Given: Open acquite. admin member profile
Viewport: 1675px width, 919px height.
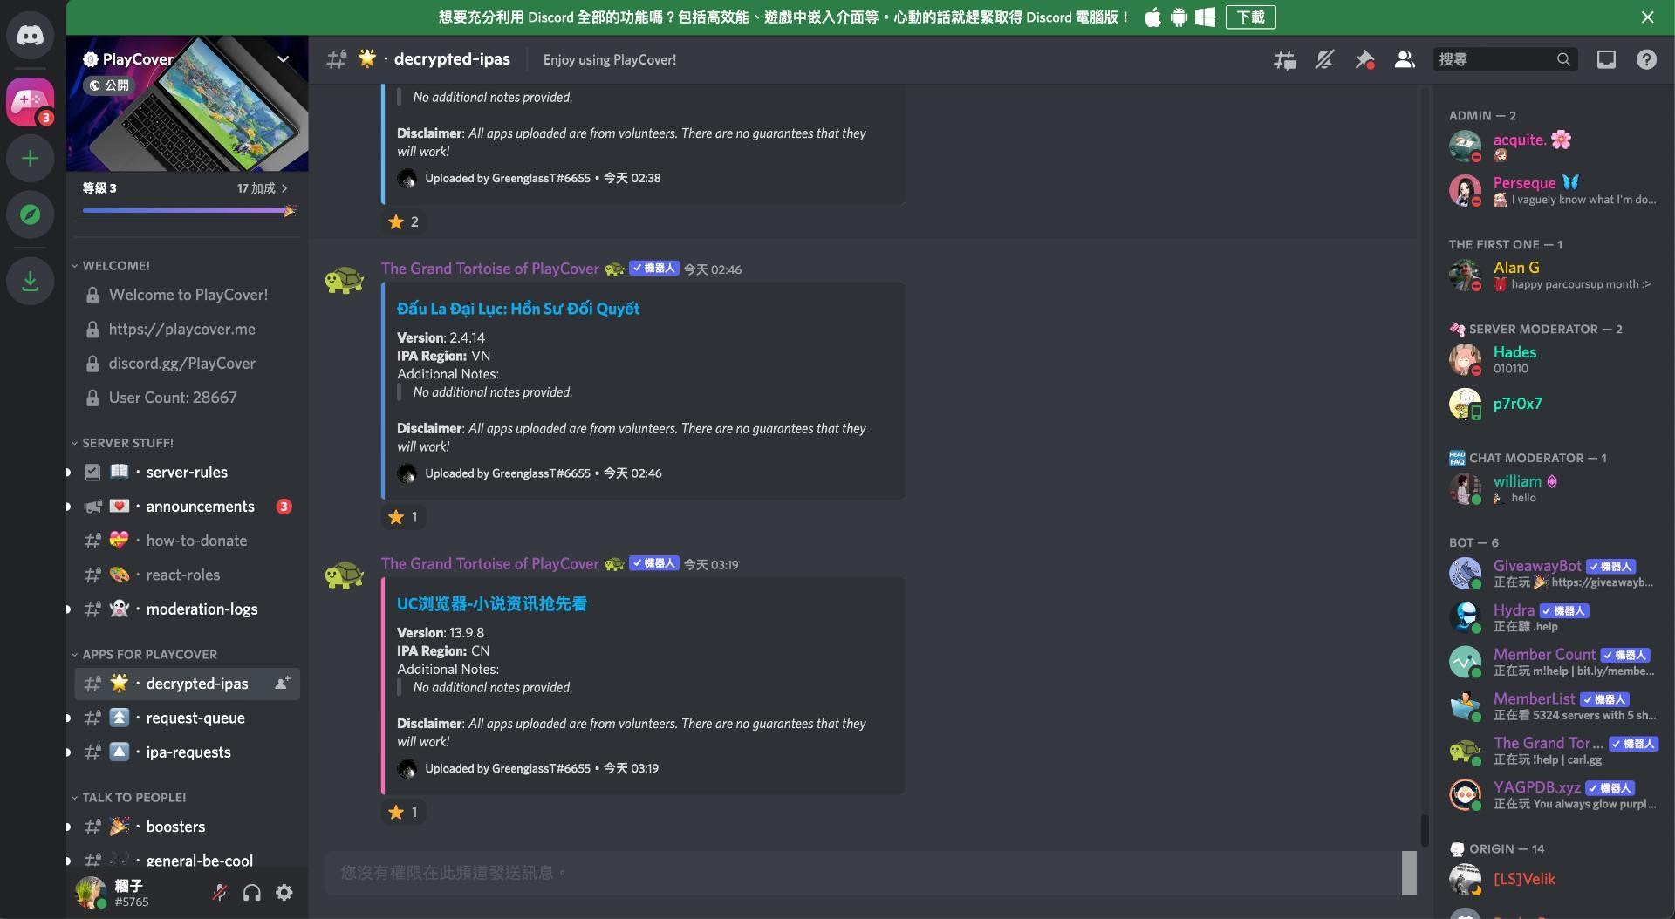Looking at the screenshot, I should click(x=1553, y=146).
